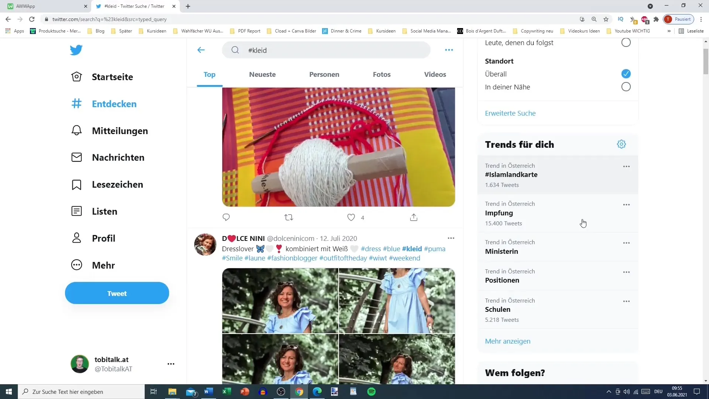Viewport: 709px width, 399px height.
Task: Select the 'Leute, denen du folgst' radio
Action: pyautogui.click(x=626, y=42)
